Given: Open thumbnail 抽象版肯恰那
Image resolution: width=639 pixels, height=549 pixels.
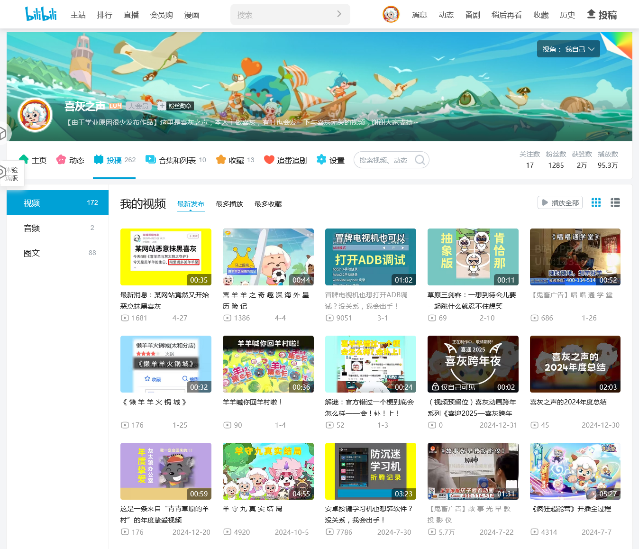Looking at the screenshot, I should 473,256.
